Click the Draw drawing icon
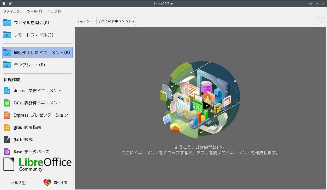This screenshot has width=327, height=190. click(x=7, y=127)
